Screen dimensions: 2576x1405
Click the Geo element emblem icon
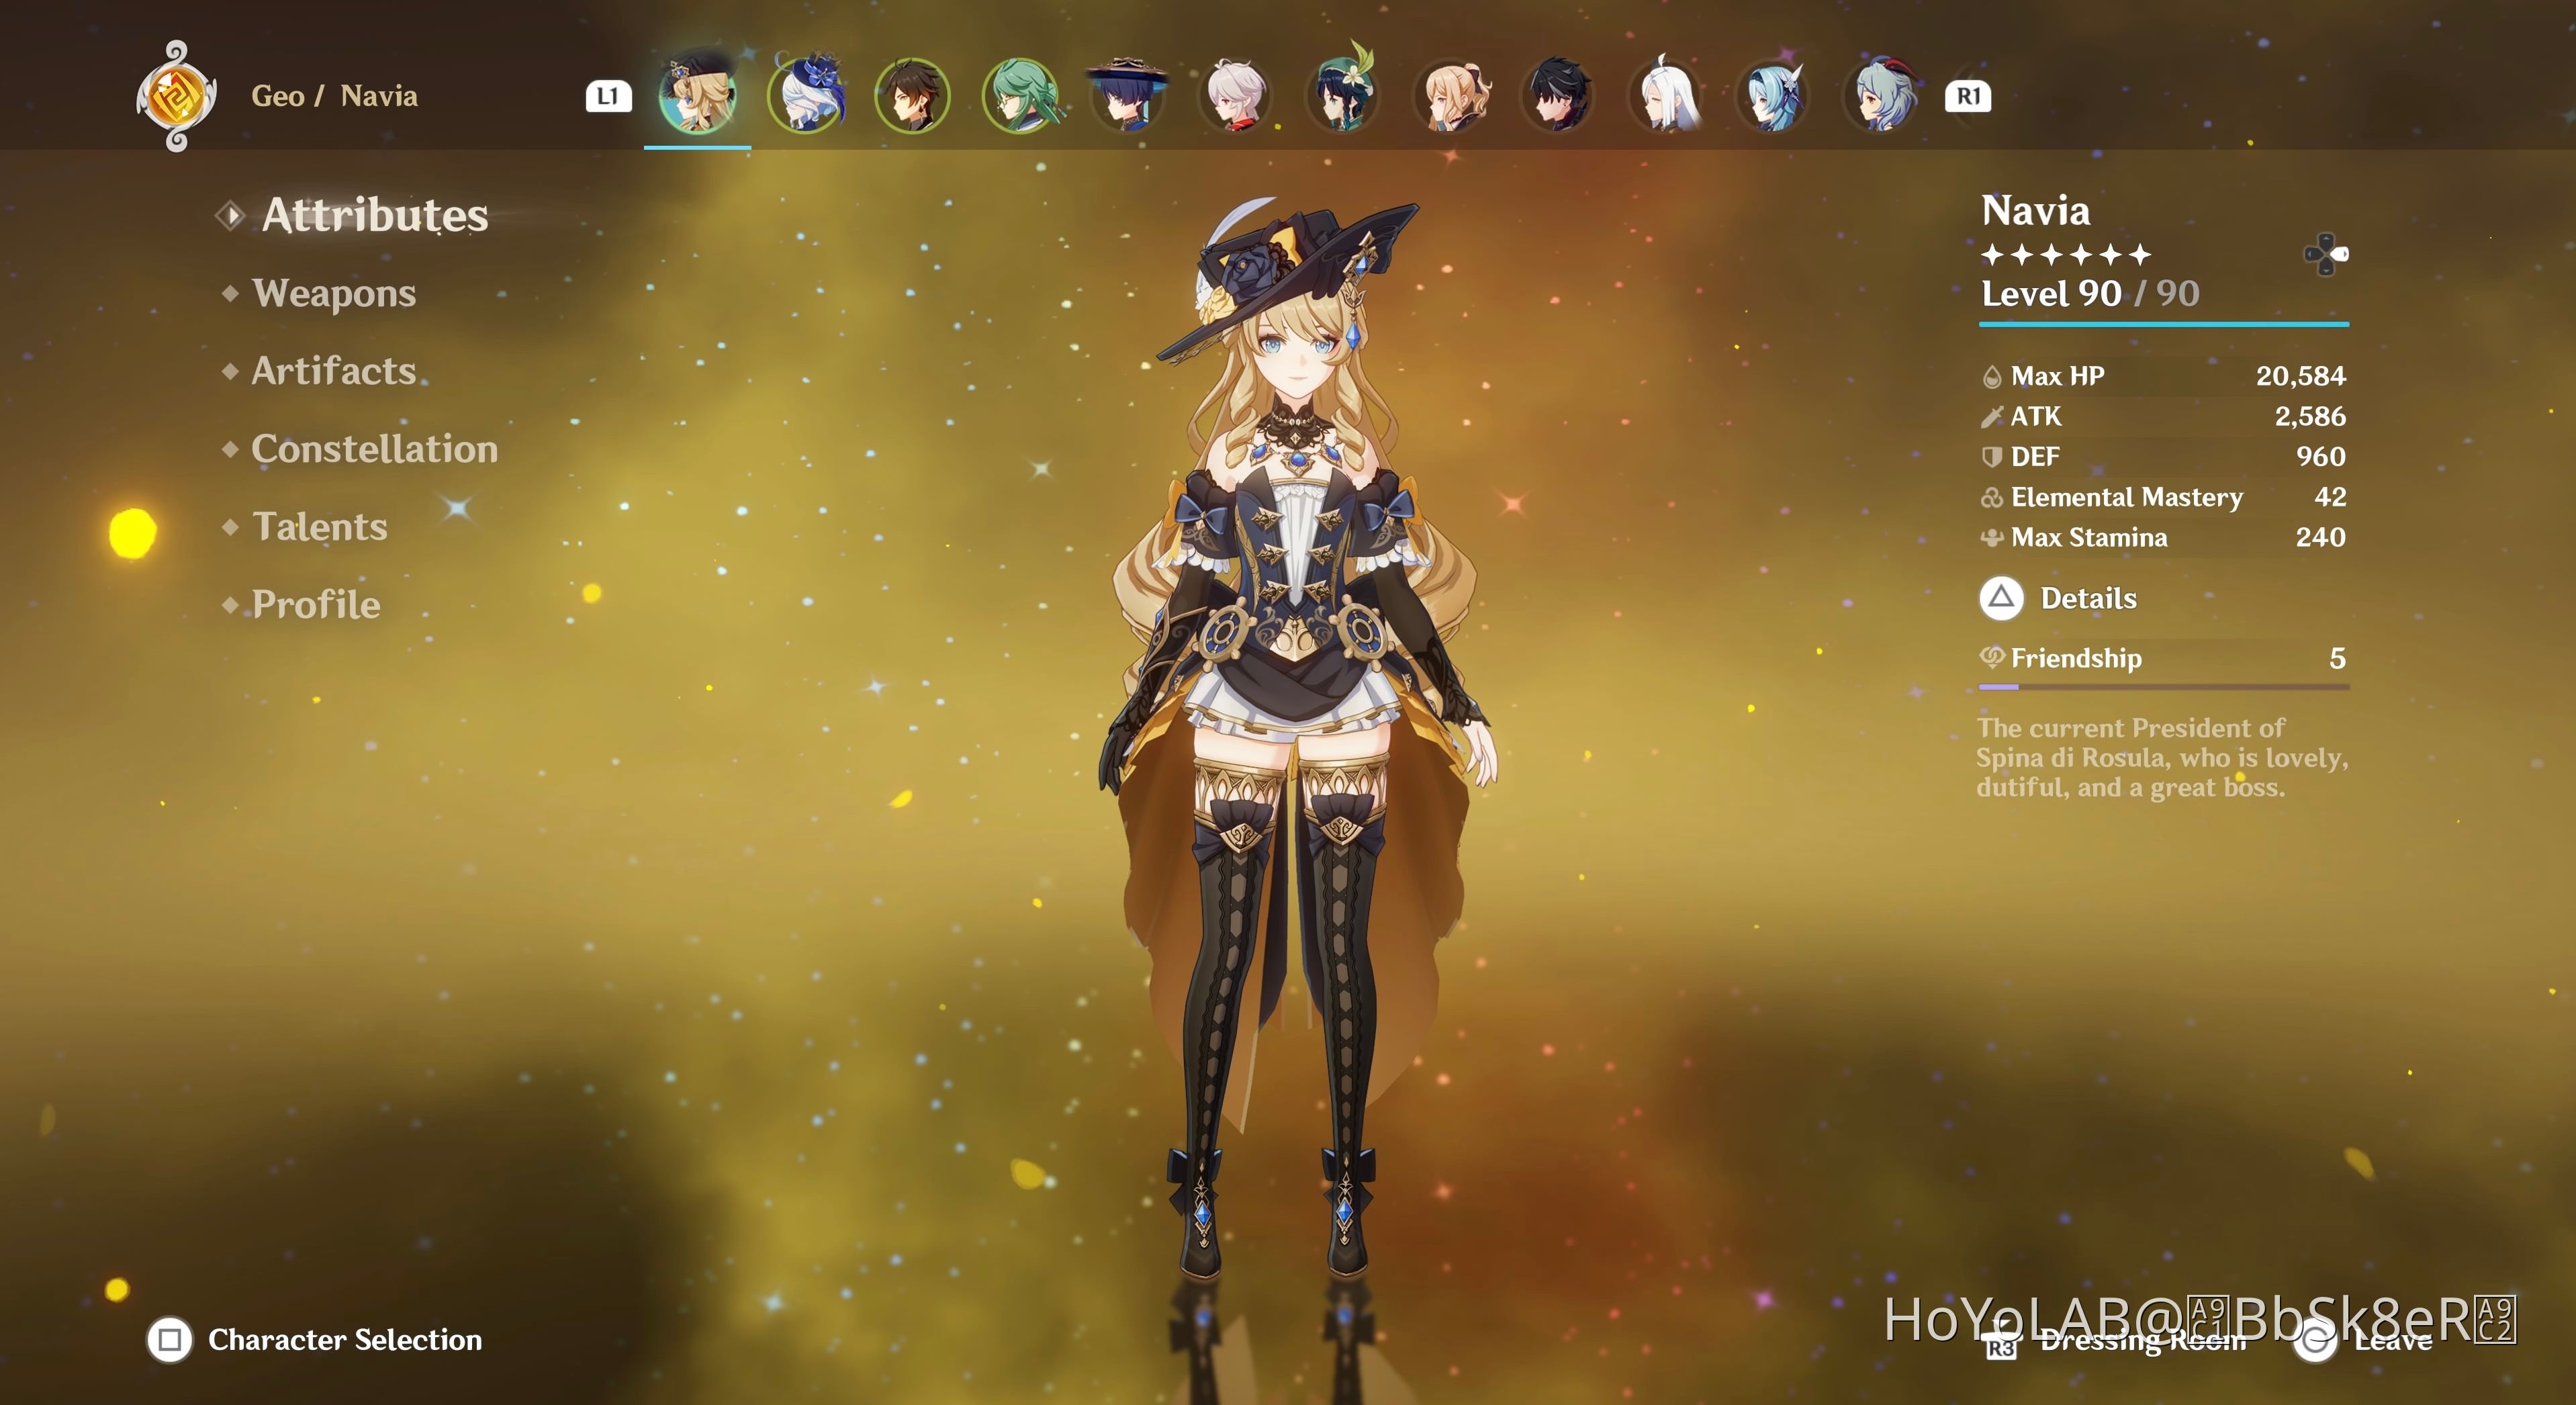[176, 96]
